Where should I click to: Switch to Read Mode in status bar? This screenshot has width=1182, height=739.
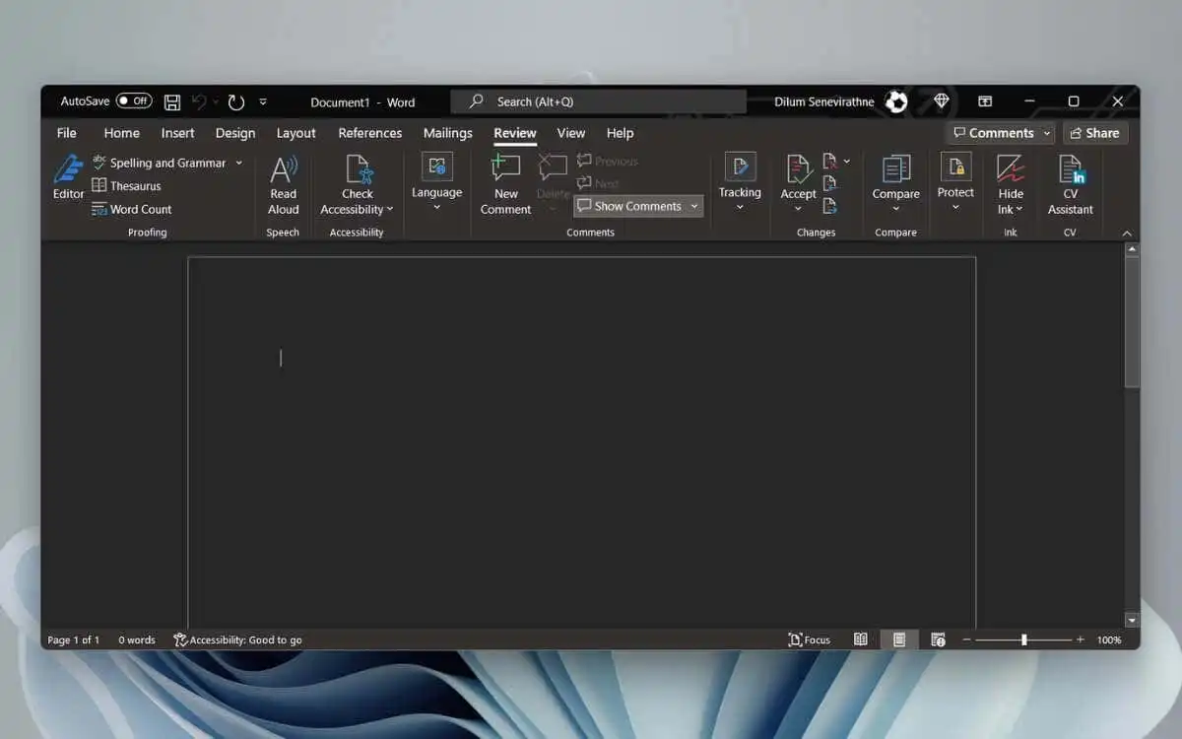(x=860, y=639)
